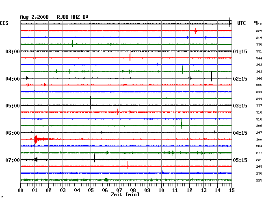The height and width of the screenshot is (201, 264).
Task: Click the green spike on the trace labeled 336
Action: tap(72, 42)
